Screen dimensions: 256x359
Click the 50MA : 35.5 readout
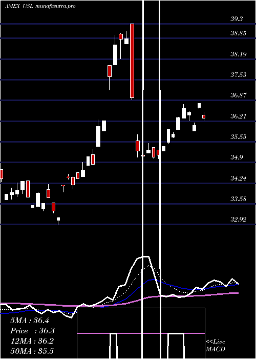click(32, 351)
